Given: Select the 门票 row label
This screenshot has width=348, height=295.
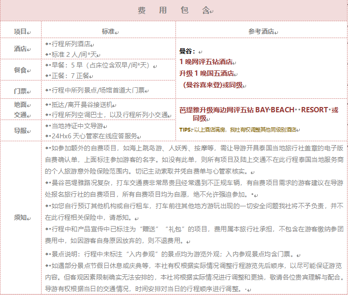Looking at the screenshot, I should (21, 90).
